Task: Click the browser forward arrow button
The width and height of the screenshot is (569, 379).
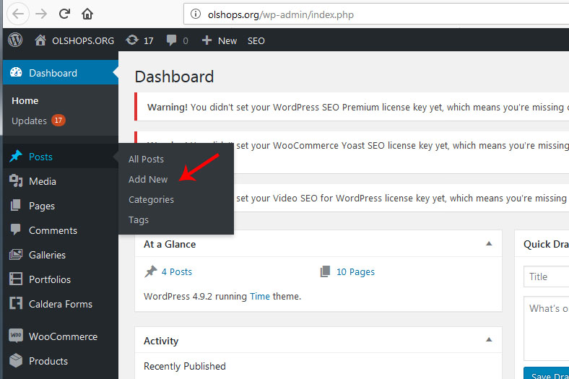Action: point(41,14)
